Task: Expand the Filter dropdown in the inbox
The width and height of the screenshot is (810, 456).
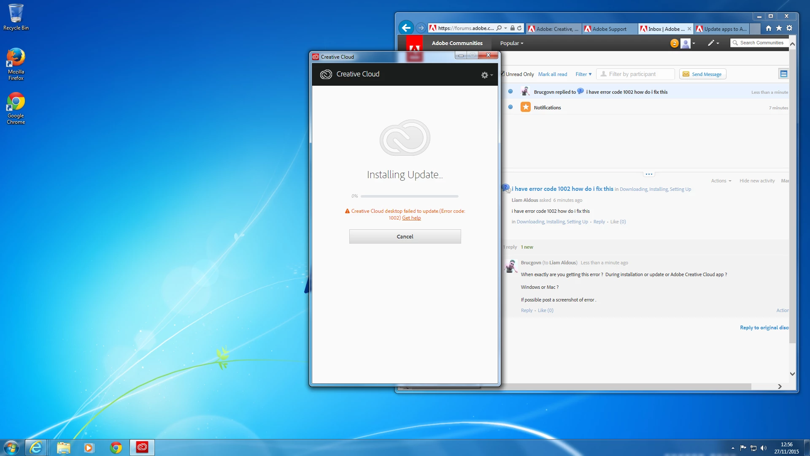Action: (x=583, y=74)
